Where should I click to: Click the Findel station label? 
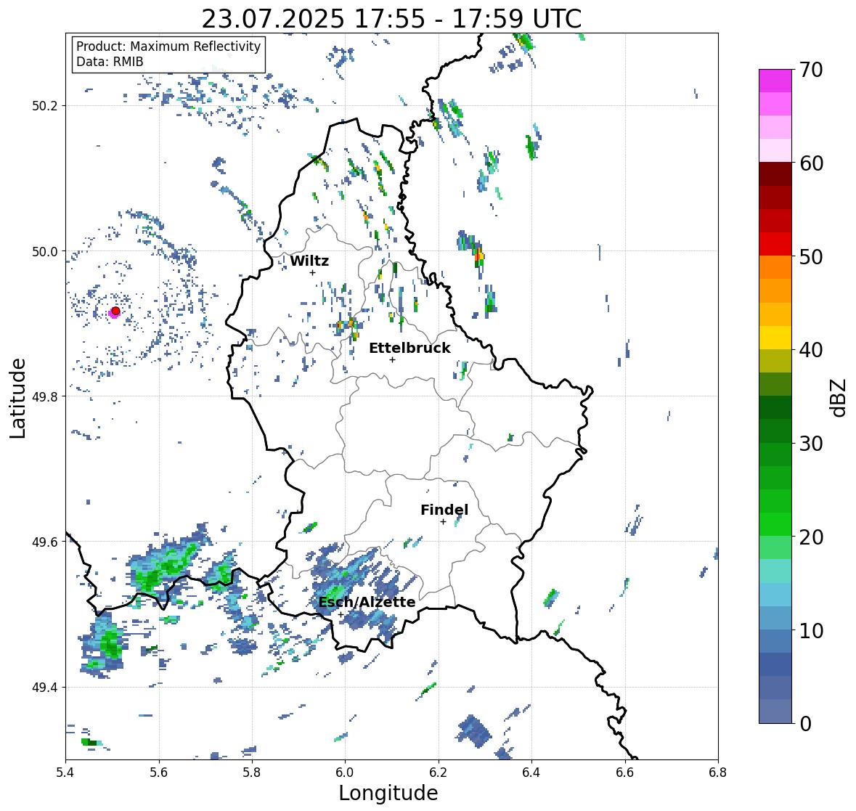(444, 510)
